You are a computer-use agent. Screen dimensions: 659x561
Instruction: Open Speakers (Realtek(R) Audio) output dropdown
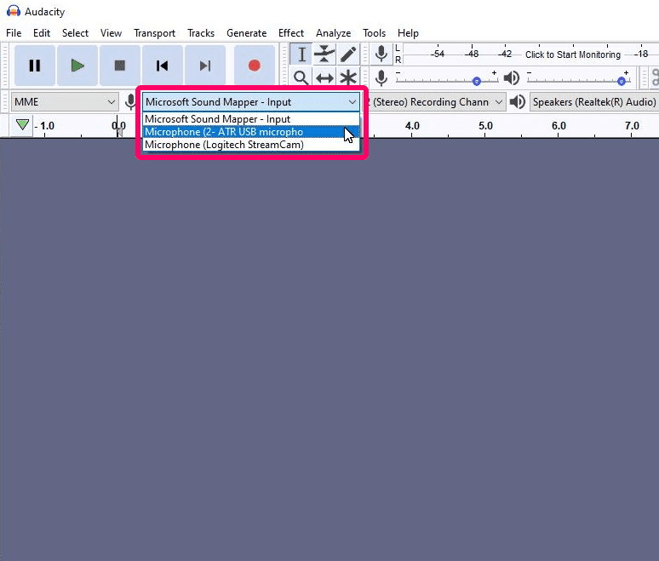click(x=593, y=102)
